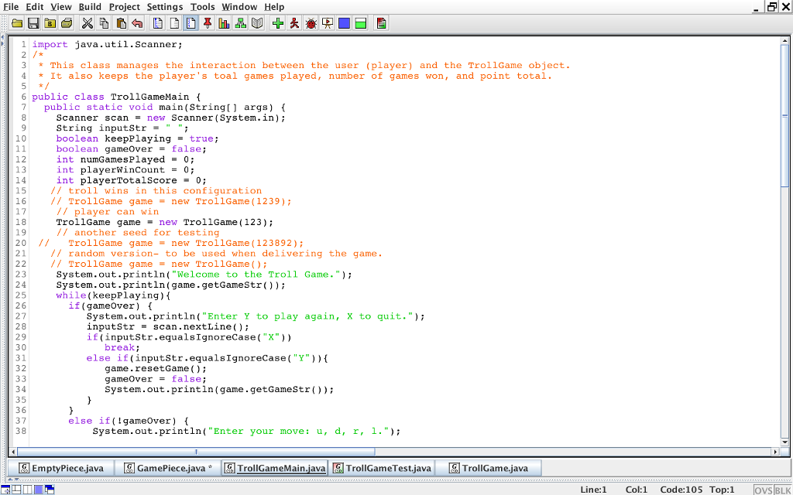The height and width of the screenshot is (495, 793).
Task: Click the line "int playerWinCount = 0;"
Action: click(125, 169)
